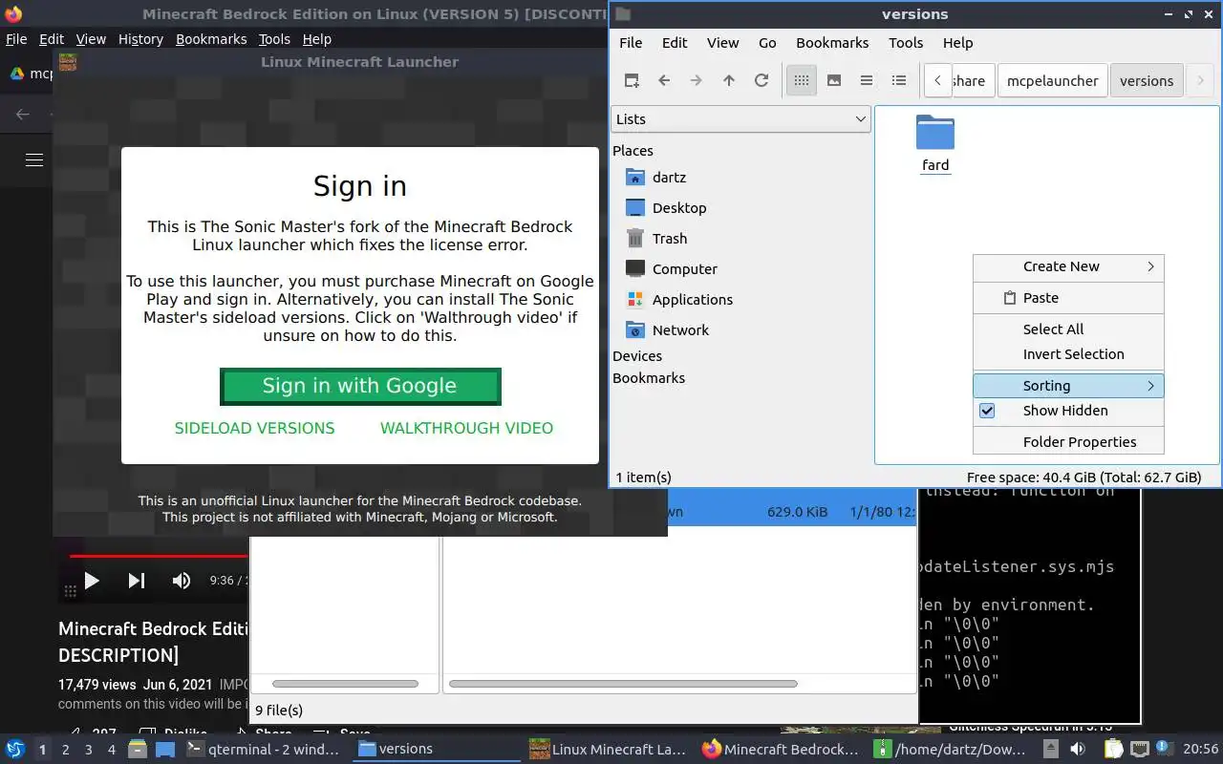Image resolution: width=1223 pixels, height=764 pixels.
Task: Switch to icon view mode
Action: tap(802, 80)
